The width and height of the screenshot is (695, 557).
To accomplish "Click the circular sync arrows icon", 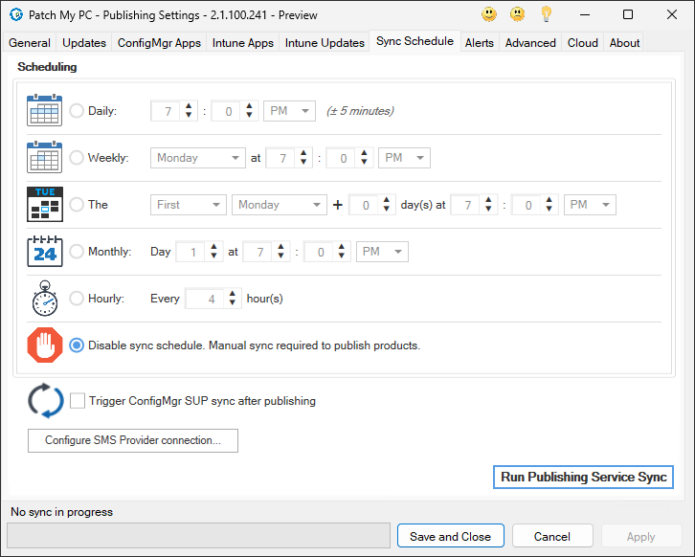I will (x=46, y=401).
